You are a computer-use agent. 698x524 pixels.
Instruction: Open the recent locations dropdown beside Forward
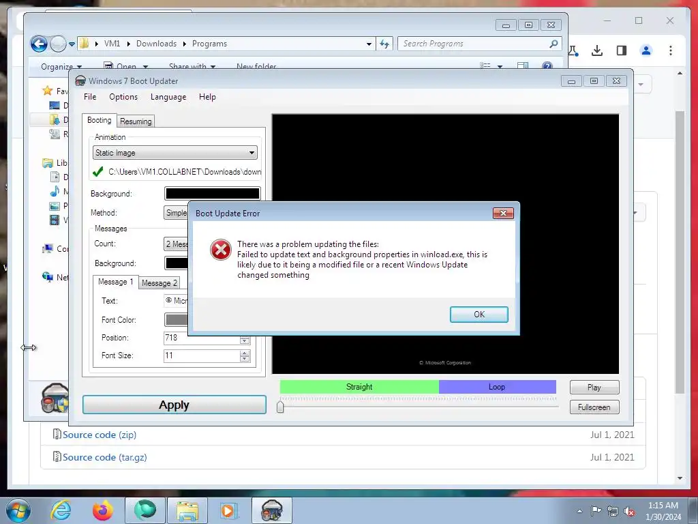72,44
